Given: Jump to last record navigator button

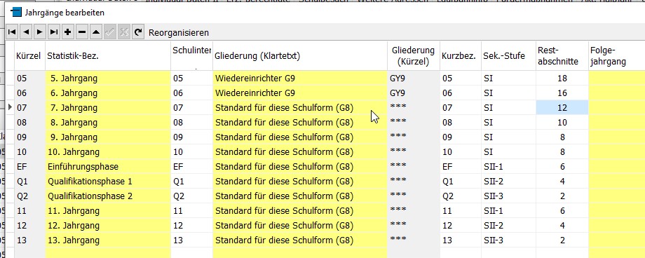Looking at the screenshot, I should [54, 32].
